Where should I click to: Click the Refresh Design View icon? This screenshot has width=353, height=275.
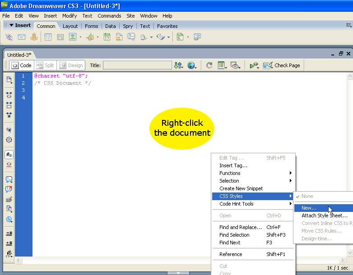[209, 65]
